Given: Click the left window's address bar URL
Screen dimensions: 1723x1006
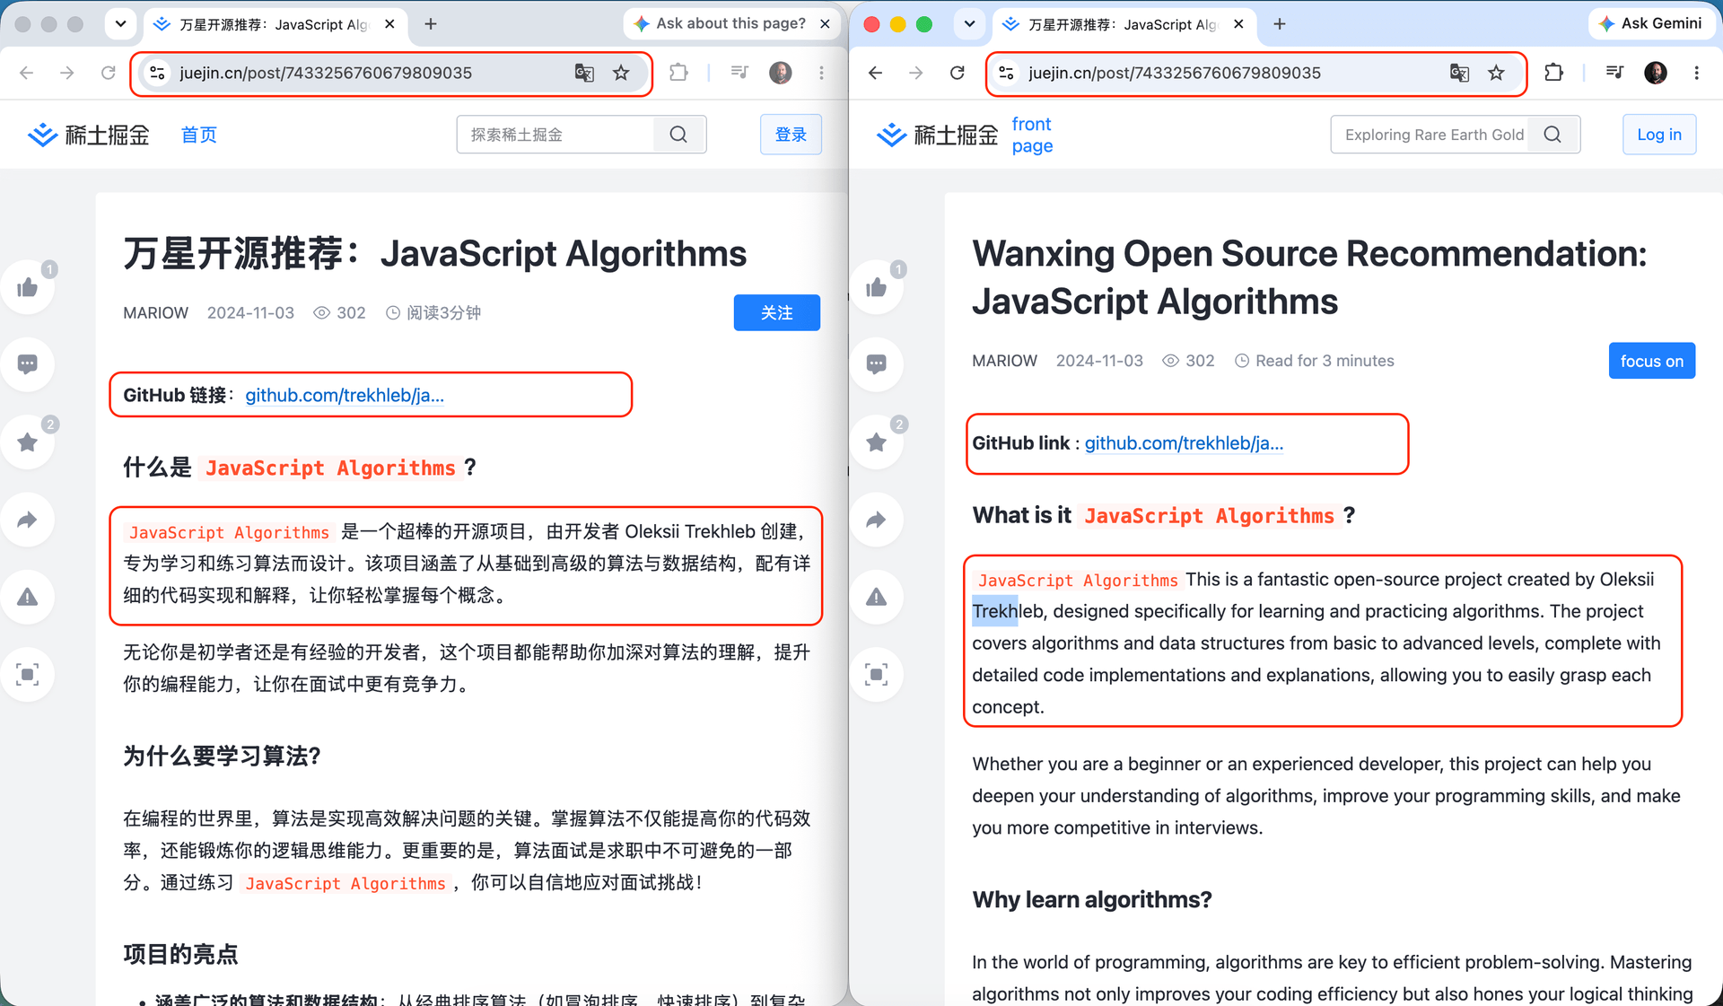Looking at the screenshot, I should [x=326, y=73].
